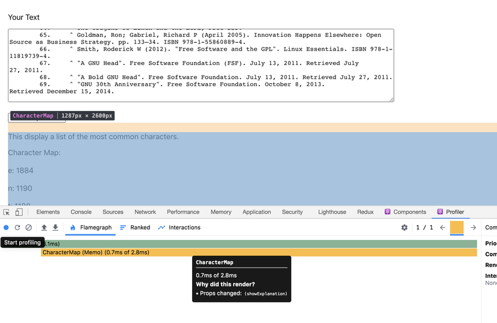The image size is (497, 323).
Task: Switch to Flamegraph view
Action: (90, 228)
